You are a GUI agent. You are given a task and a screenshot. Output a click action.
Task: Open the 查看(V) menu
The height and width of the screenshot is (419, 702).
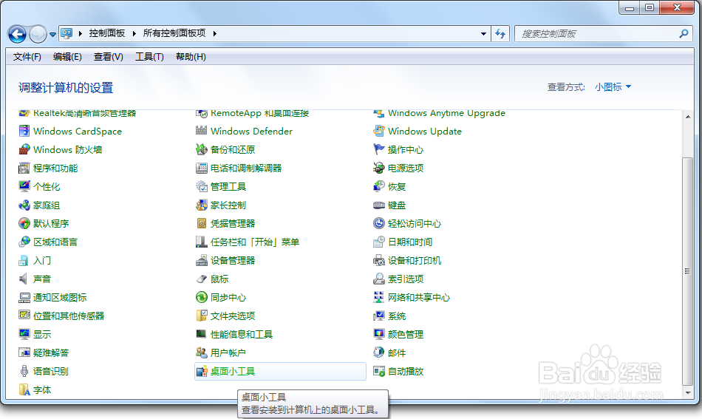(109, 57)
